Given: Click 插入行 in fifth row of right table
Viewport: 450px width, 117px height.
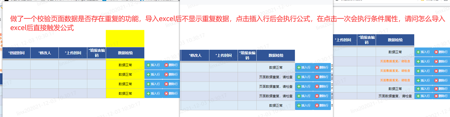Looking at the screenshot, I should click(x=423, y=89).
